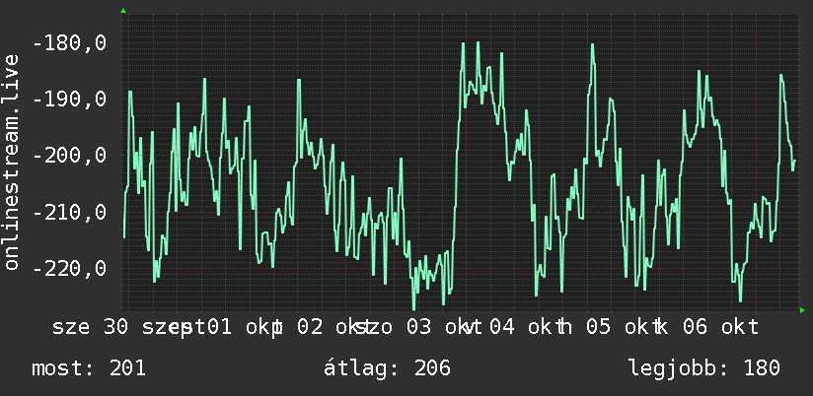Select the vertical title onlinestream.live
This screenshot has height=396, width=813.
coord(11,162)
